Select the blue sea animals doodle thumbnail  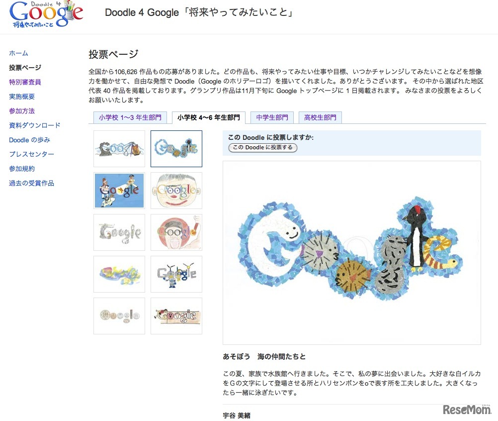[176, 149]
